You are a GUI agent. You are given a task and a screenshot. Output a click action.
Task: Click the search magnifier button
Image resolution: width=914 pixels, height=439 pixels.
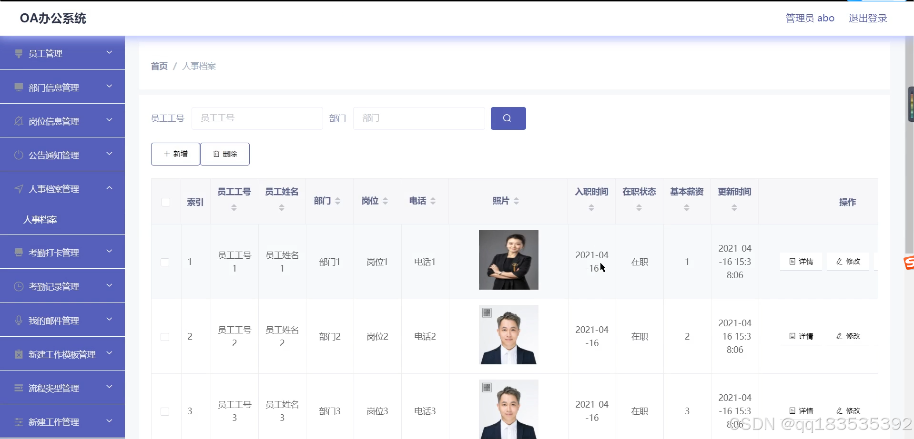click(508, 118)
